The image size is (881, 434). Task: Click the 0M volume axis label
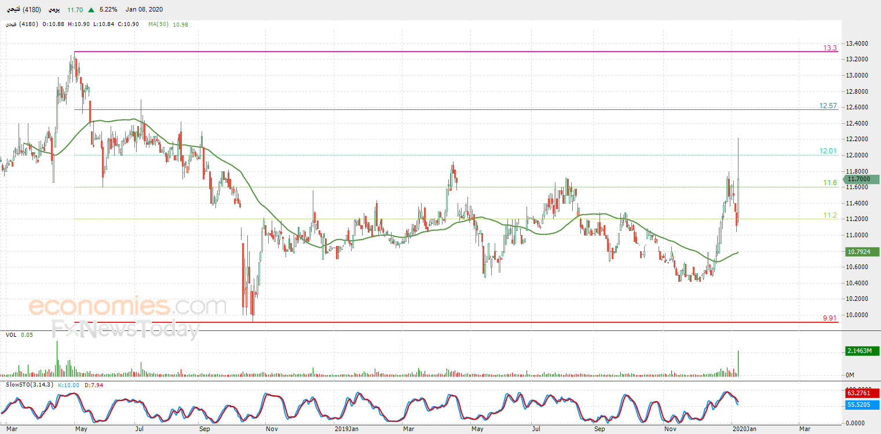tap(850, 375)
